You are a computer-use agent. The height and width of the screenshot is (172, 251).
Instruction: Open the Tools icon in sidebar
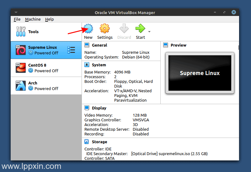tap(21, 32)
